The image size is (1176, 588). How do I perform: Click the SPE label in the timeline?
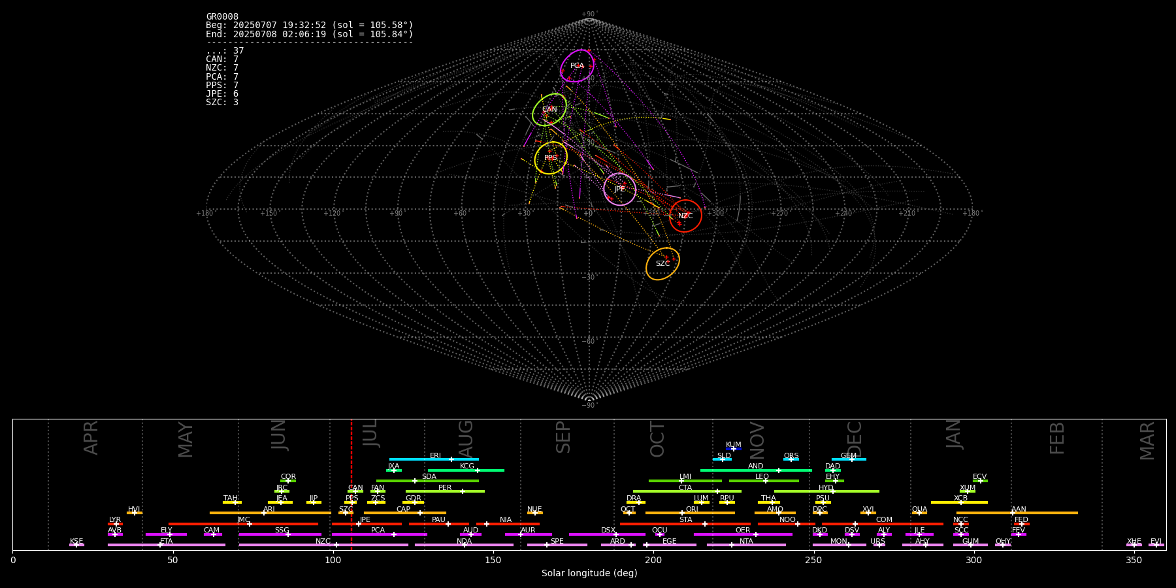[557, 541]
